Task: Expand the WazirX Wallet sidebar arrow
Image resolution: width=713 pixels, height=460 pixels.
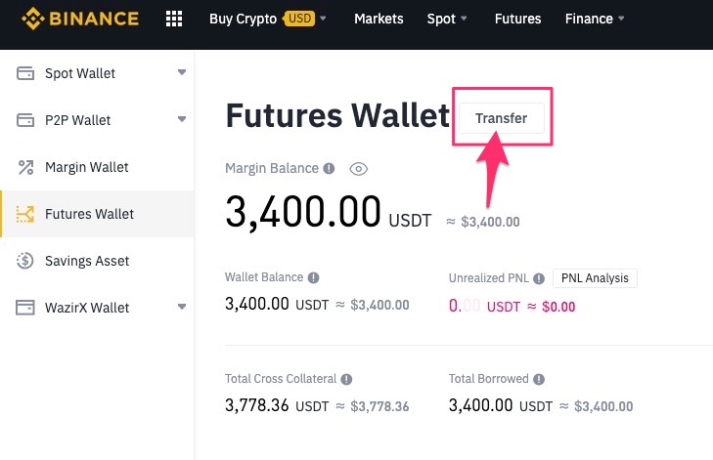Action: (x=182, y=308)
